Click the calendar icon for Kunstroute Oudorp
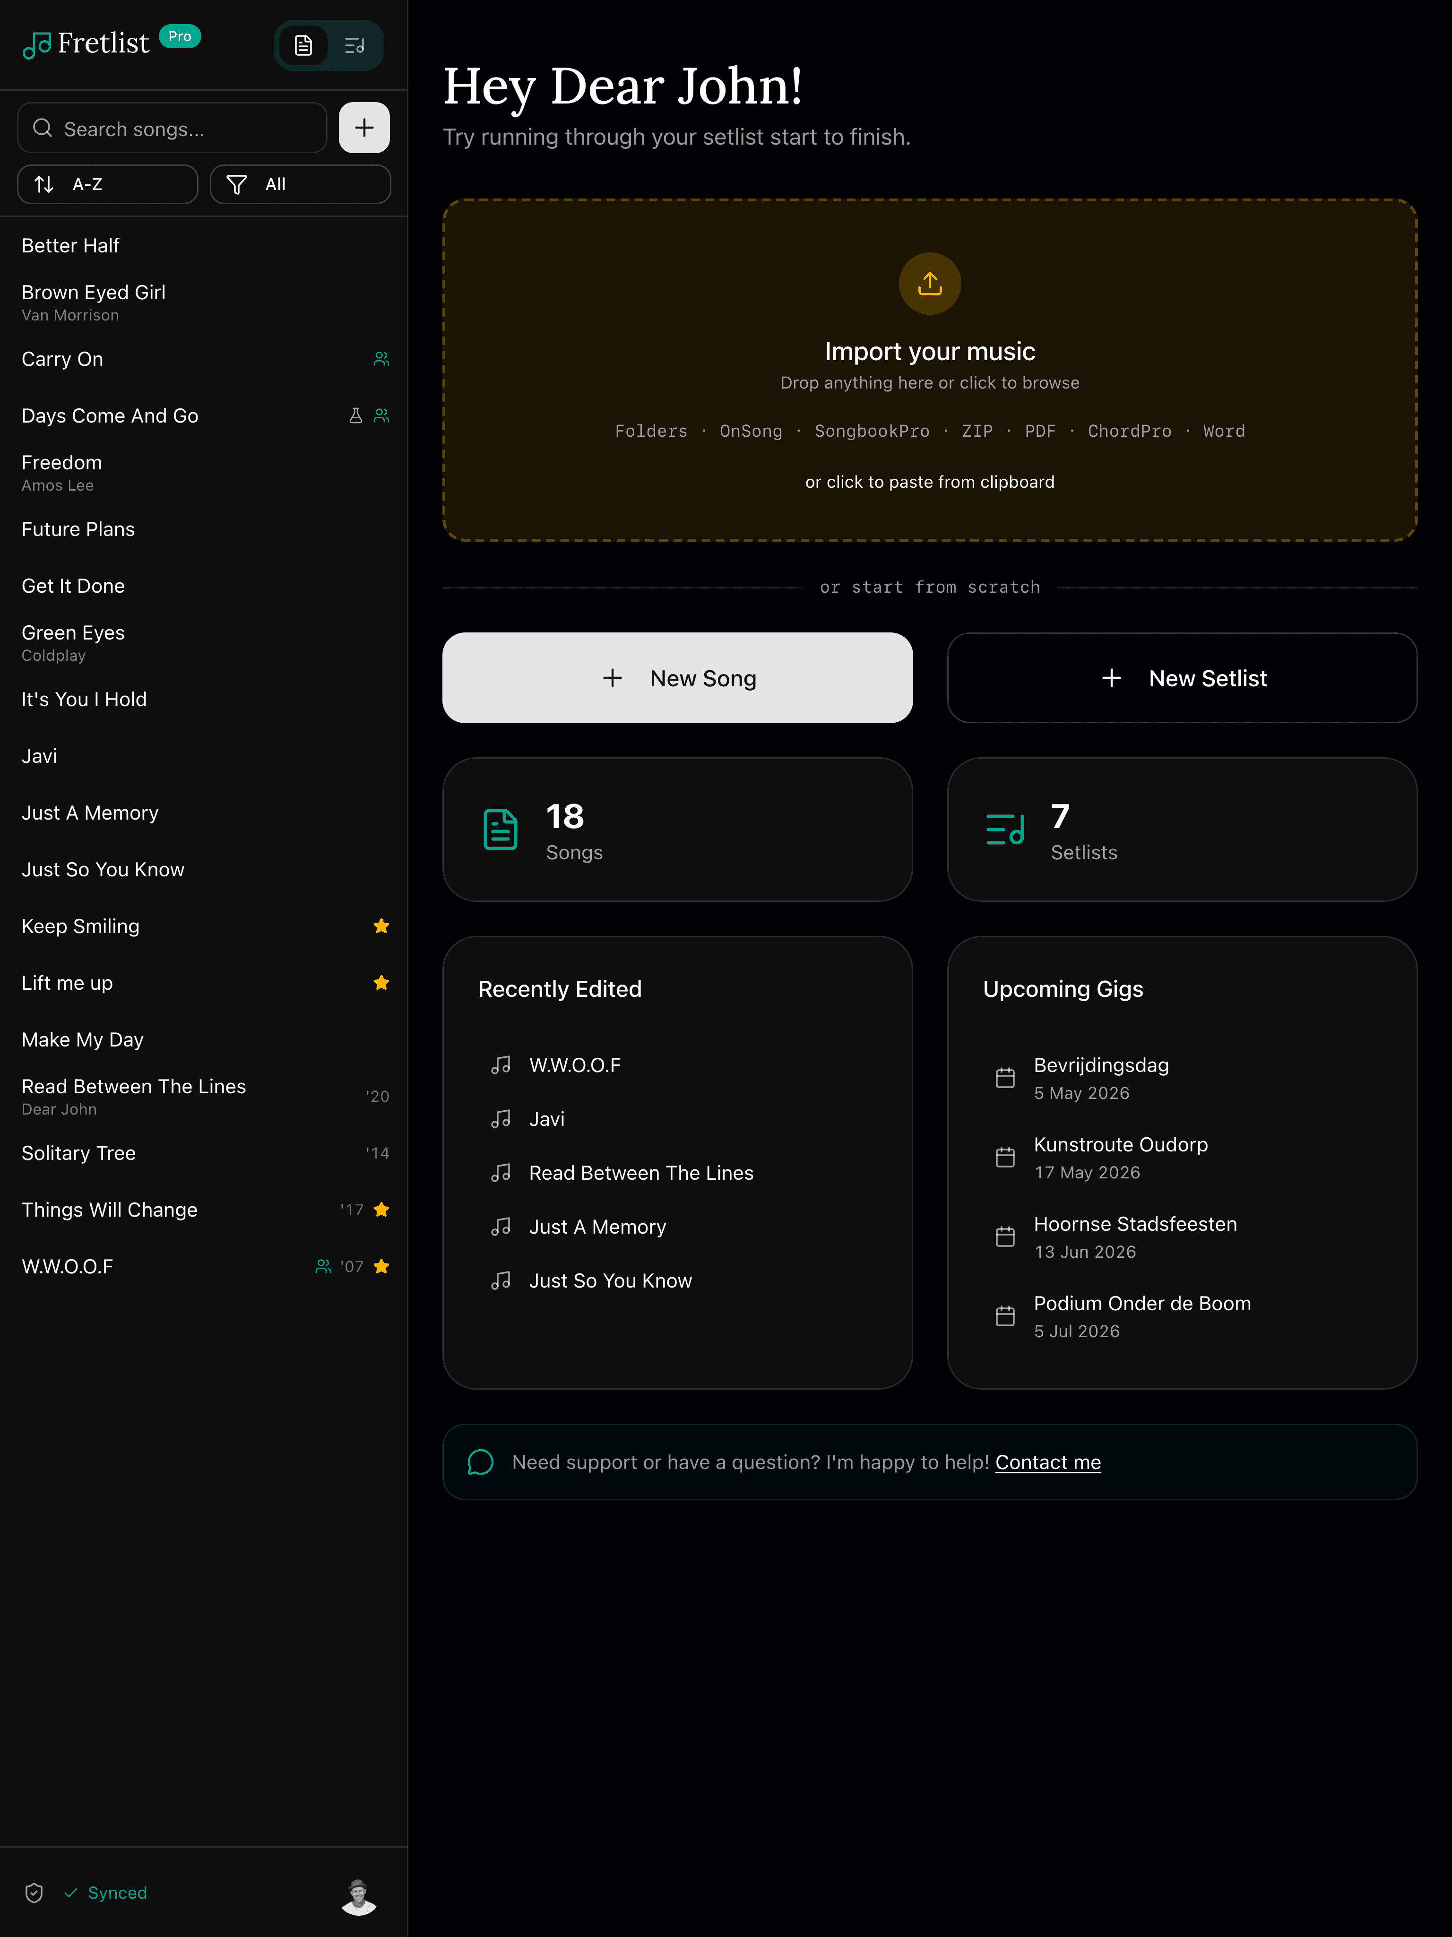The image size is (1452, 1937). point(1005,1158)
